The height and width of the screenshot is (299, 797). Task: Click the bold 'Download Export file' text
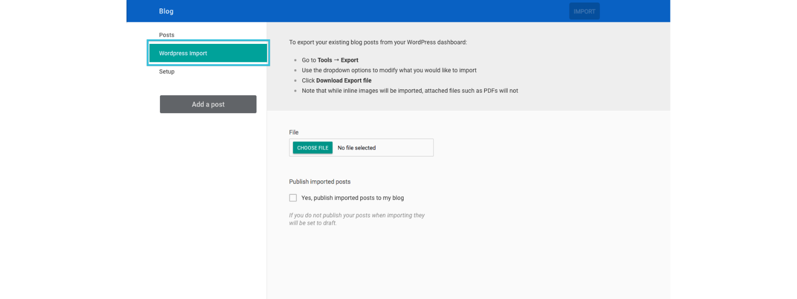coord(344,81)
